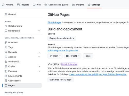Select the Settings tab
Screen dimensions: 129x96
94,5
